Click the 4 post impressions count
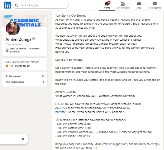 tap(43, 82)
